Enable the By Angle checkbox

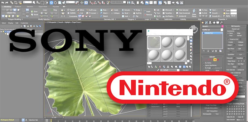[204, 68]
